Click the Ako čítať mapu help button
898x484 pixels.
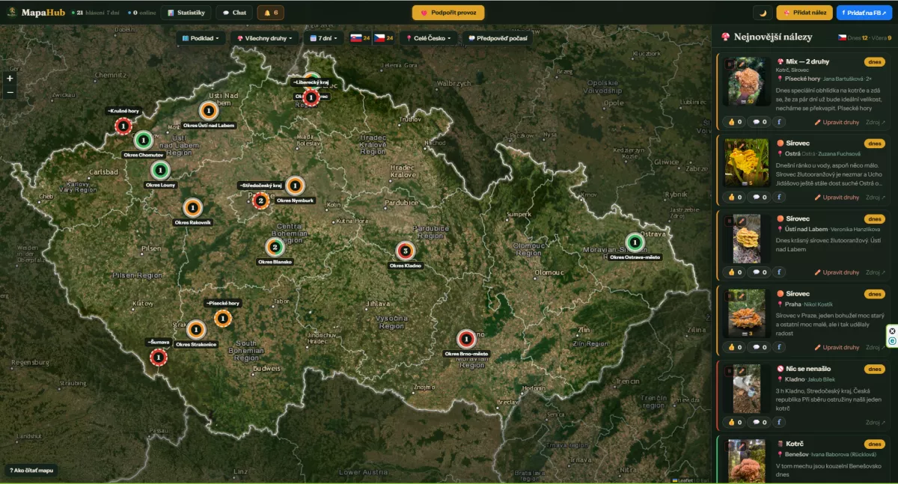(x=31, y=471)
